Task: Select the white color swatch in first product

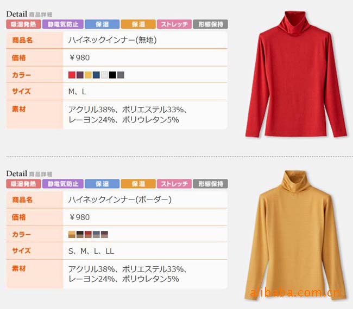Action: point(104,75)
